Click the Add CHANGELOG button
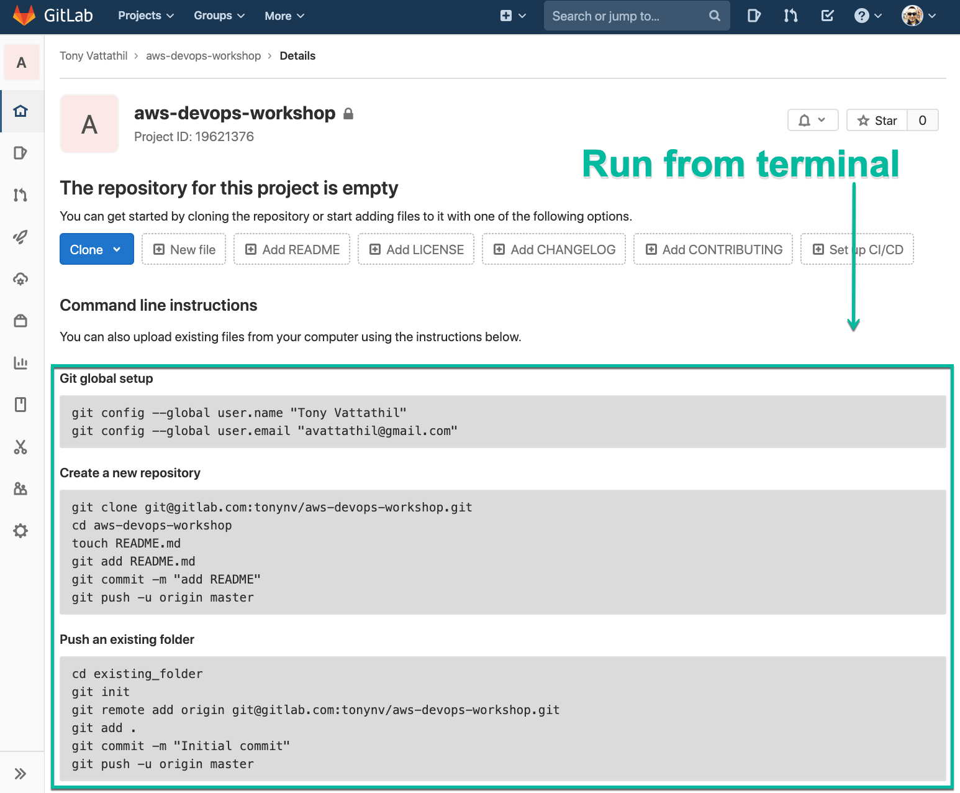This screenshot has height=793, width=960. point(554,249)
